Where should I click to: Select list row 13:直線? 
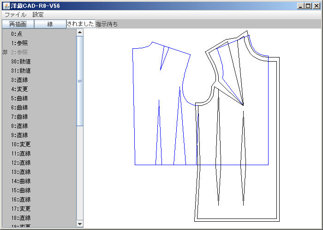click(x=39, y=172)
